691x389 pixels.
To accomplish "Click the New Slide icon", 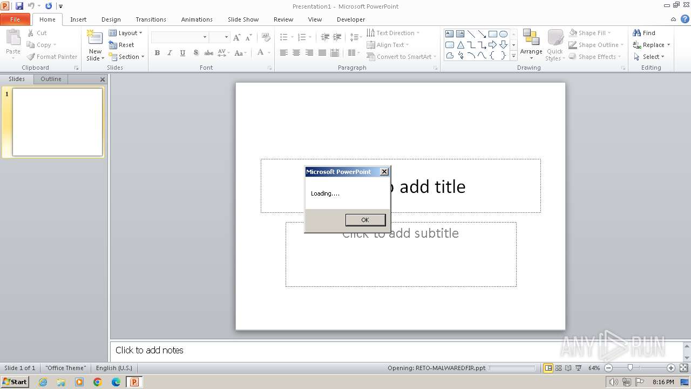I will point(95,38).
